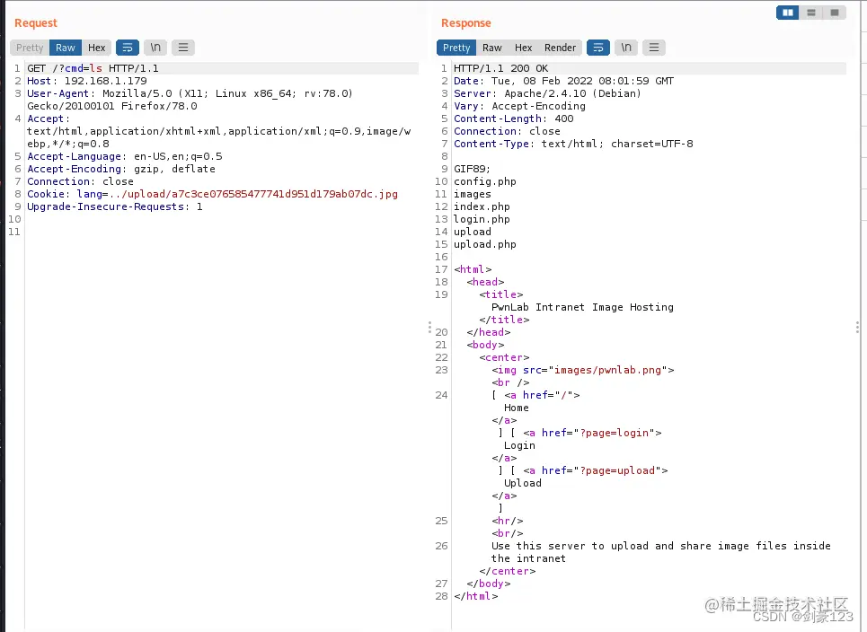Image resolution: width=867 pixels, height=632 pixels.
Task: Click the Content-Type: text/html header
Action: 573,144
